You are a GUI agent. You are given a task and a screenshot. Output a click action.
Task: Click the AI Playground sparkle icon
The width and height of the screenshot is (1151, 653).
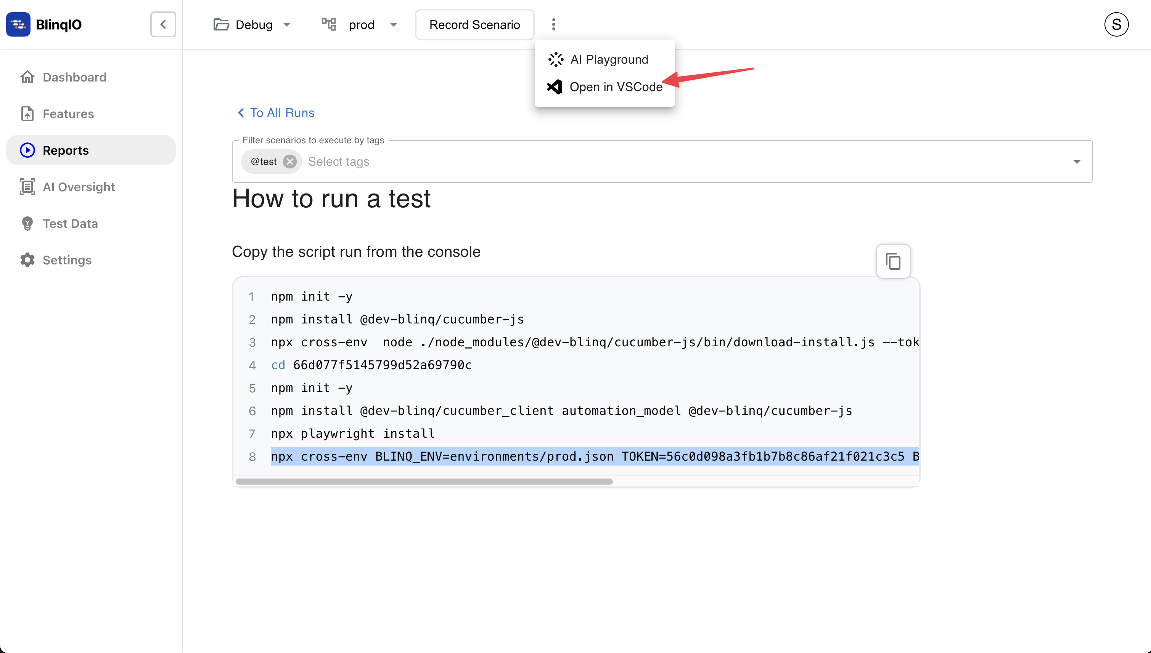pos(556,59)
